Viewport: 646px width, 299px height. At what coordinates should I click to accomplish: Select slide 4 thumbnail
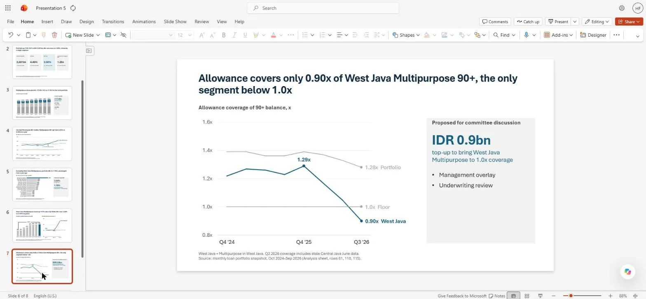point(42,144)
